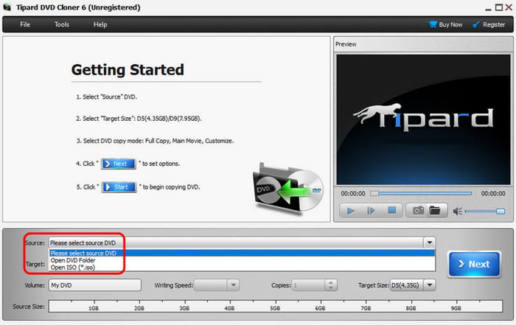Screen dimensions: 516x325
Task: Click the Register link
Action: click(489, 24)
